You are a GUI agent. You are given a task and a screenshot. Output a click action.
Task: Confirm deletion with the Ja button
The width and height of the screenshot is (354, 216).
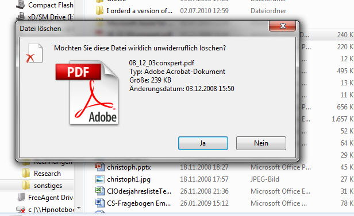(203, 143)
